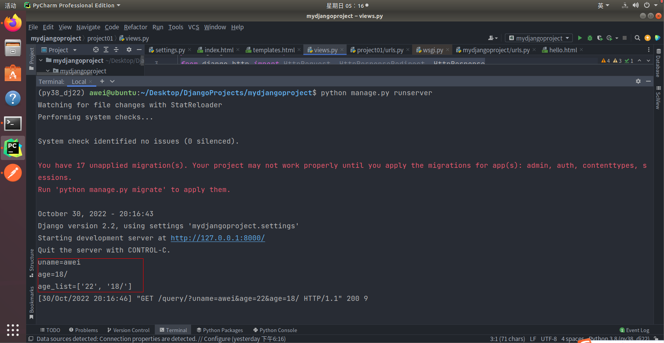The width and height of the screenshot is (664, 343).
Task: Open Database side tool window
Action: click(658, 63)
